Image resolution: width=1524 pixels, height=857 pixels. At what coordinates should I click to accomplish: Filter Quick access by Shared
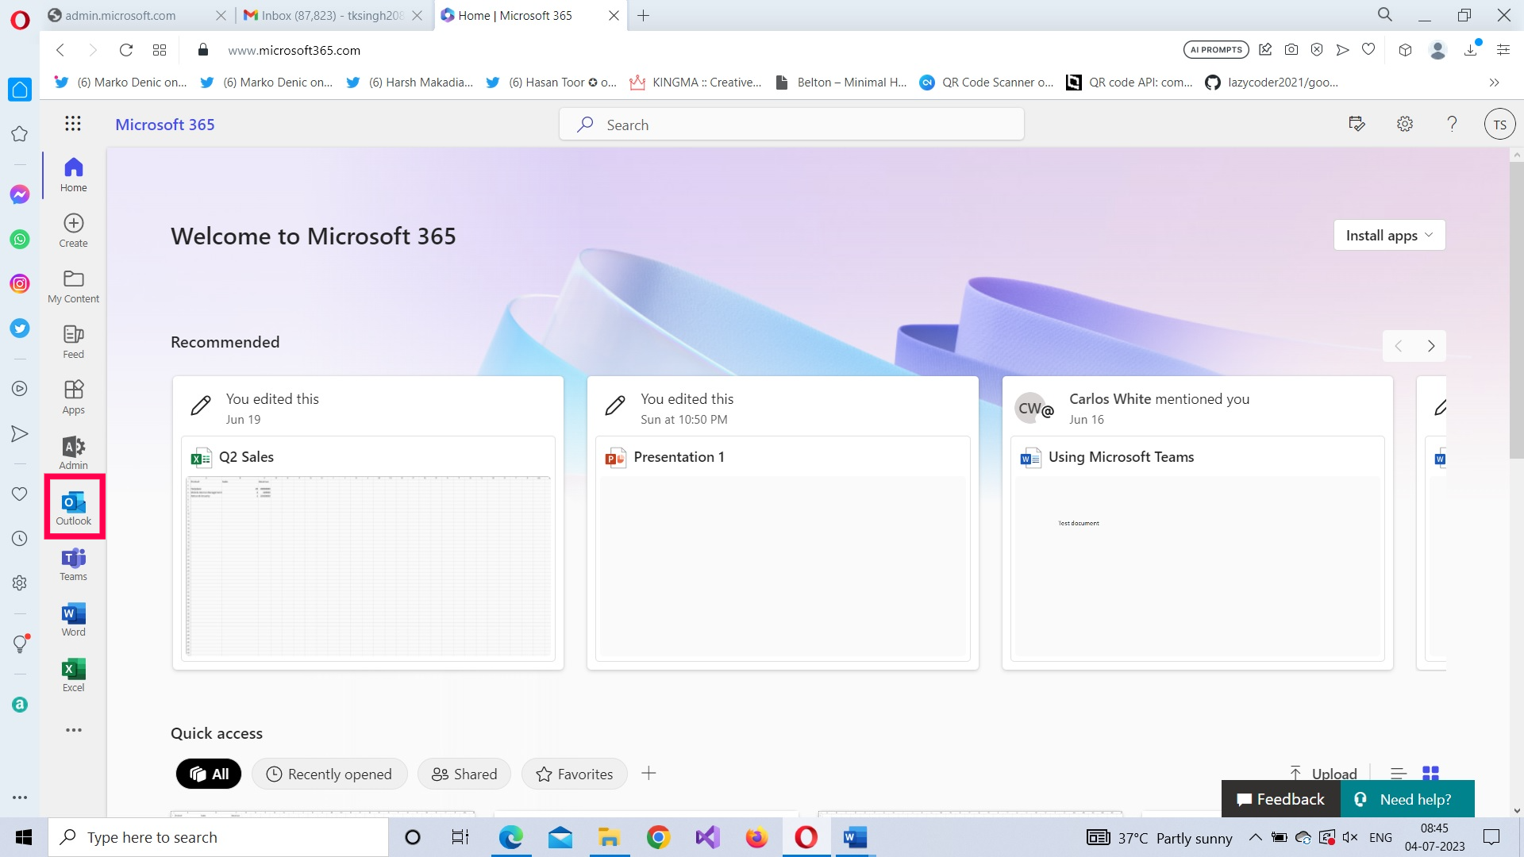[x=464, y=774]
